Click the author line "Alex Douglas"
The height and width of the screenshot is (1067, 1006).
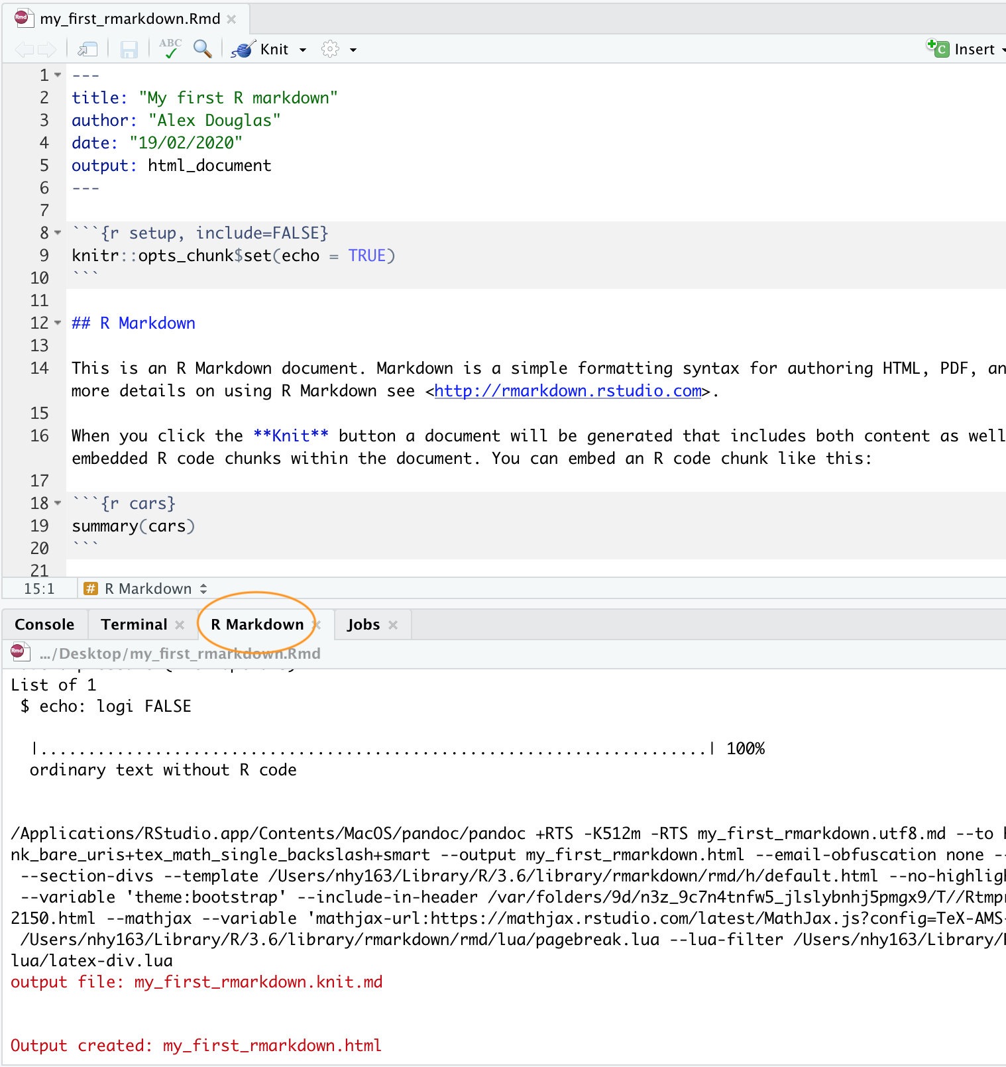176,120
